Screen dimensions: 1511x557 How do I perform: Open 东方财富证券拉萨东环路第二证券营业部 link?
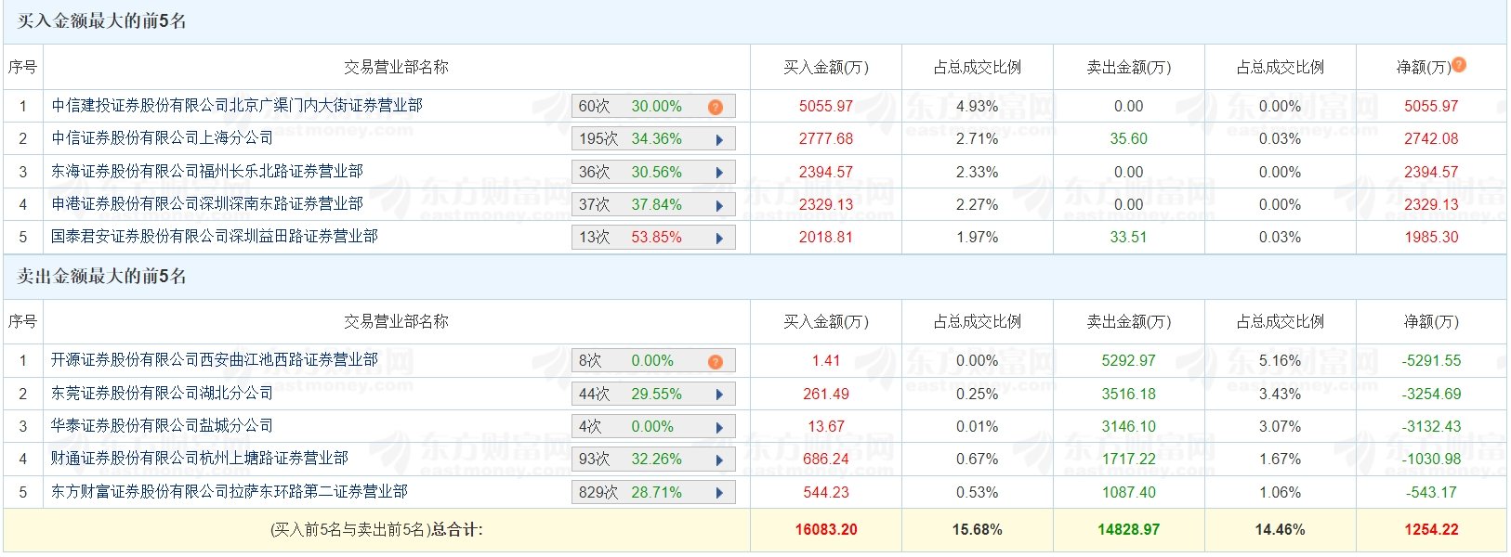(230, 492)
